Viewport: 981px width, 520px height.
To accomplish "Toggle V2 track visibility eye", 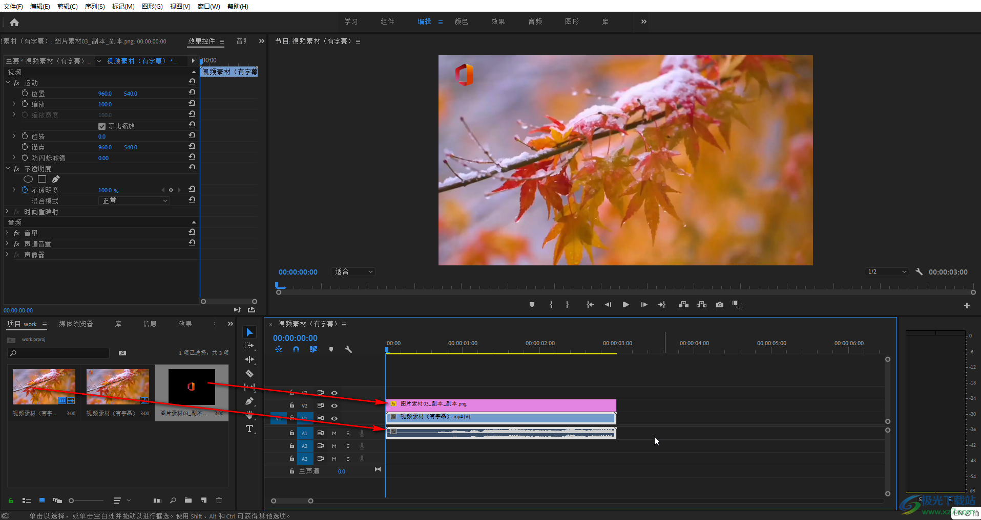I will 334,405.
